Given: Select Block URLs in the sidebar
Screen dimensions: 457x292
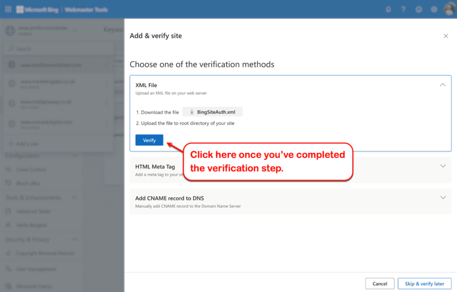Looking at the screenshot, I should pos(28,183).
